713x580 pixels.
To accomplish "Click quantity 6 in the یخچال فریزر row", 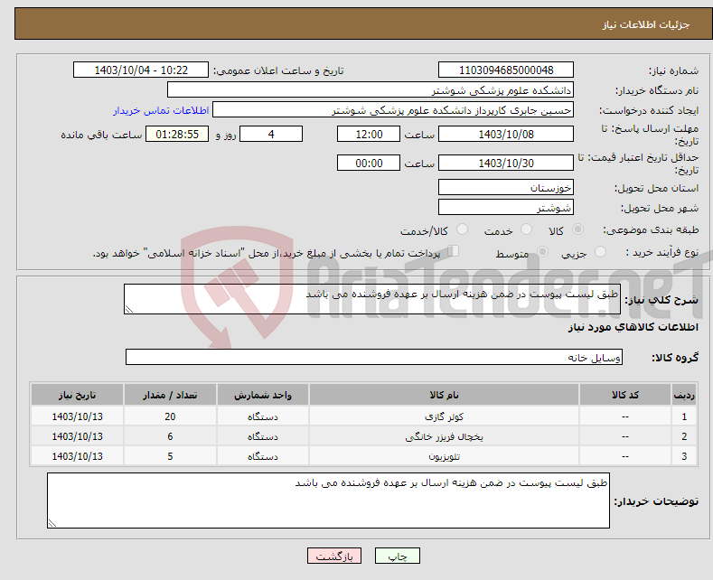I will [170, 436].
